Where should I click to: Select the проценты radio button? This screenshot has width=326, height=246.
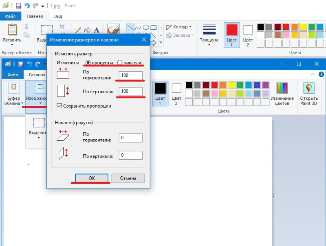(88, 62)
